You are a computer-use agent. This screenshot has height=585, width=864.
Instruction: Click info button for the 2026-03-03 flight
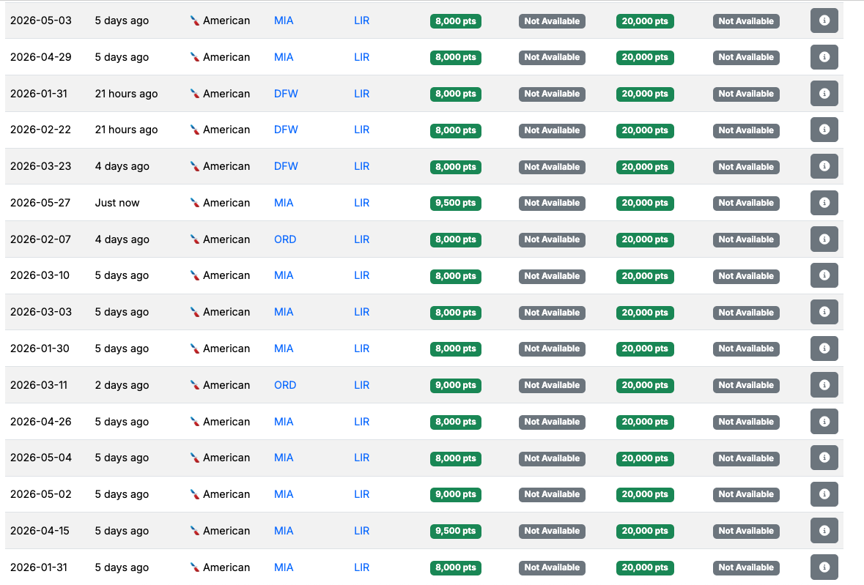point(824,312)
